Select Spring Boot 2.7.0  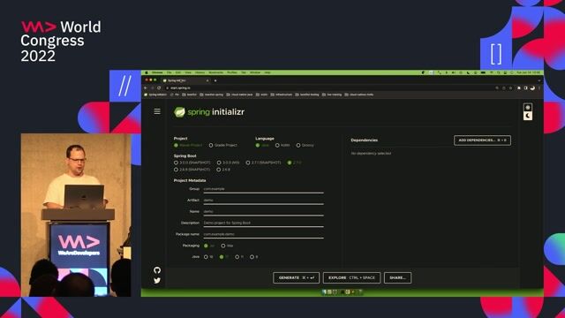[294, 163]
